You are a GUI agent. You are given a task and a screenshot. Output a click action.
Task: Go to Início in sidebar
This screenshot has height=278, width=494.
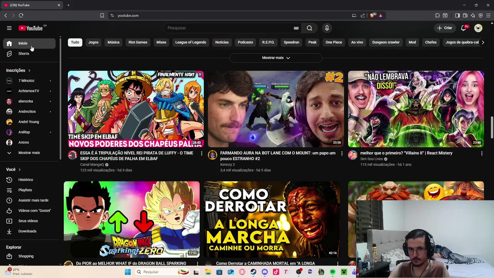(29, 43)
